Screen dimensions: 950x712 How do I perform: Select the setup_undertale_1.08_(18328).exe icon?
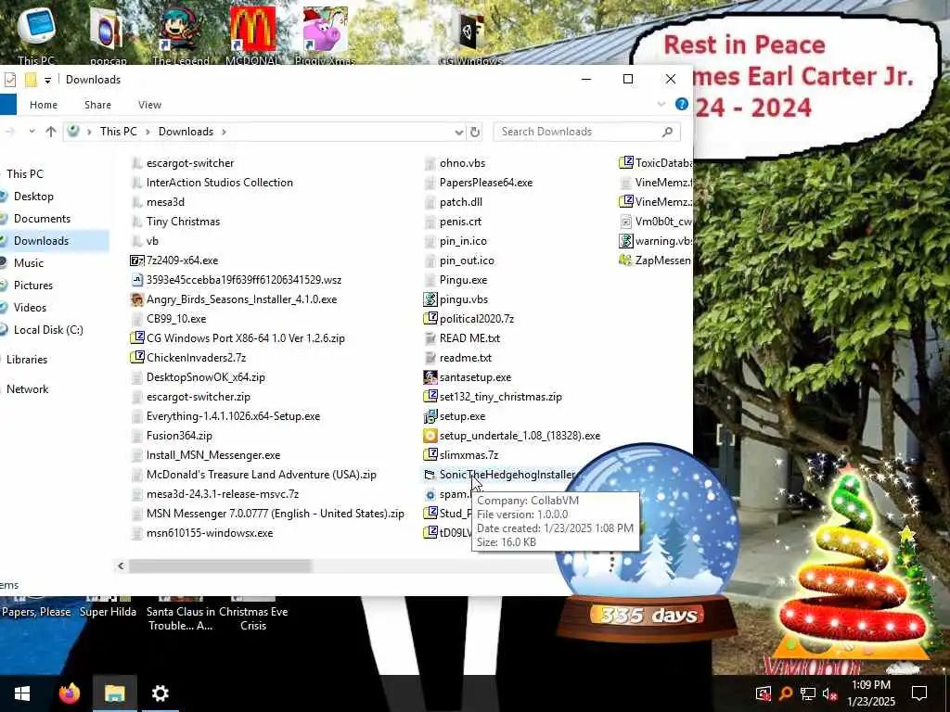tap(430, 436)
